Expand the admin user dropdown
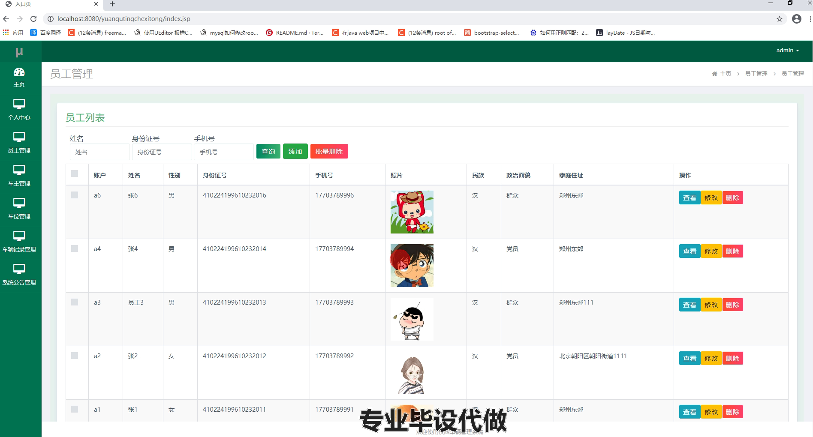 [x=788, y=51]
